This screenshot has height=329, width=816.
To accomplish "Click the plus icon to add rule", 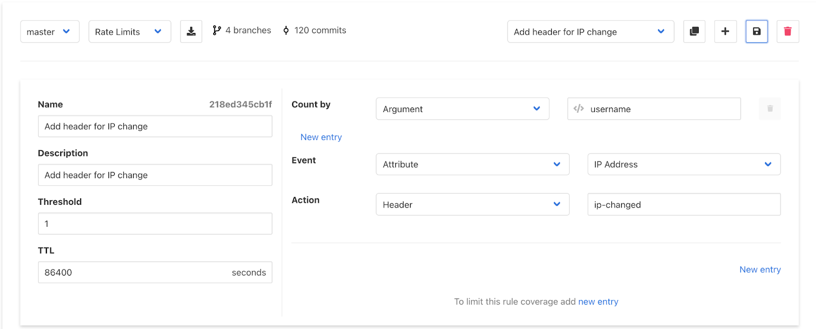I will 725,32.
